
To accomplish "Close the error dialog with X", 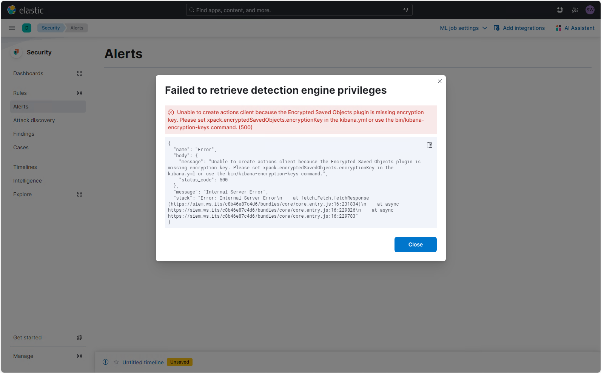I will tap(440, 81).
